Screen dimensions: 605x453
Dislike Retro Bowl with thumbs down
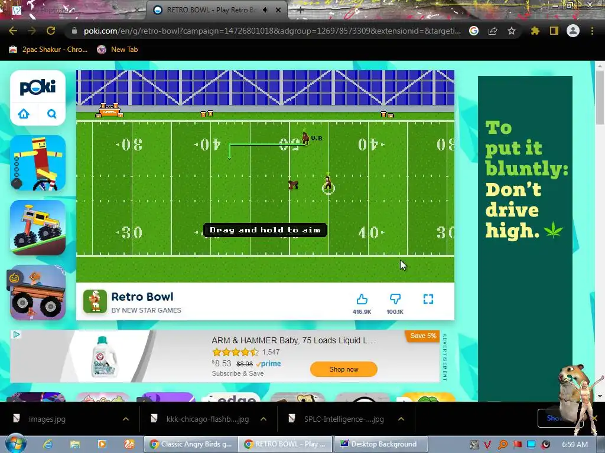(x=395, y=299)
